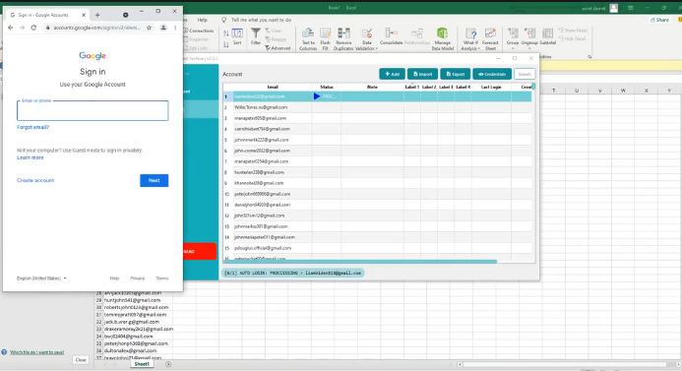Open the Help ribbon tab
This screenshot has height=371, width=682.
coord(203,20)
